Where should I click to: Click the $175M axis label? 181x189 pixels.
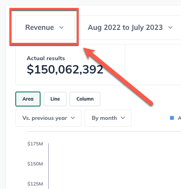pyautogui.click(x=35, y=144)
